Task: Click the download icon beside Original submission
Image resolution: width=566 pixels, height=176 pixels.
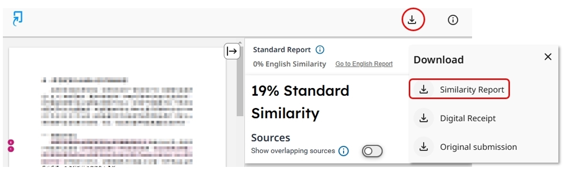Action: click(423, 147)
